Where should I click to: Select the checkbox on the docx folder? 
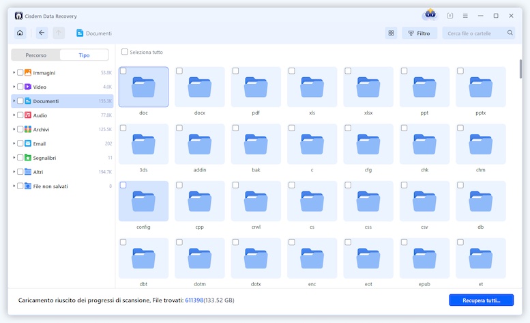tap(179, 71)
